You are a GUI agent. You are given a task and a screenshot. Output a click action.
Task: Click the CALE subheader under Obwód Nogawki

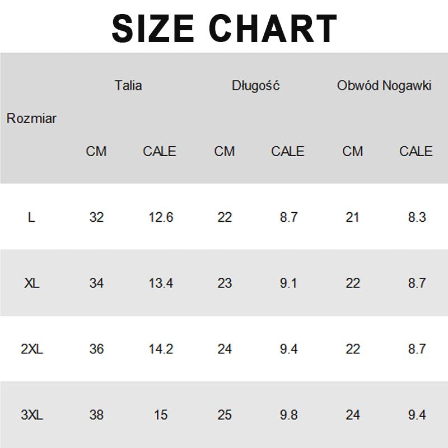point(416,151)
